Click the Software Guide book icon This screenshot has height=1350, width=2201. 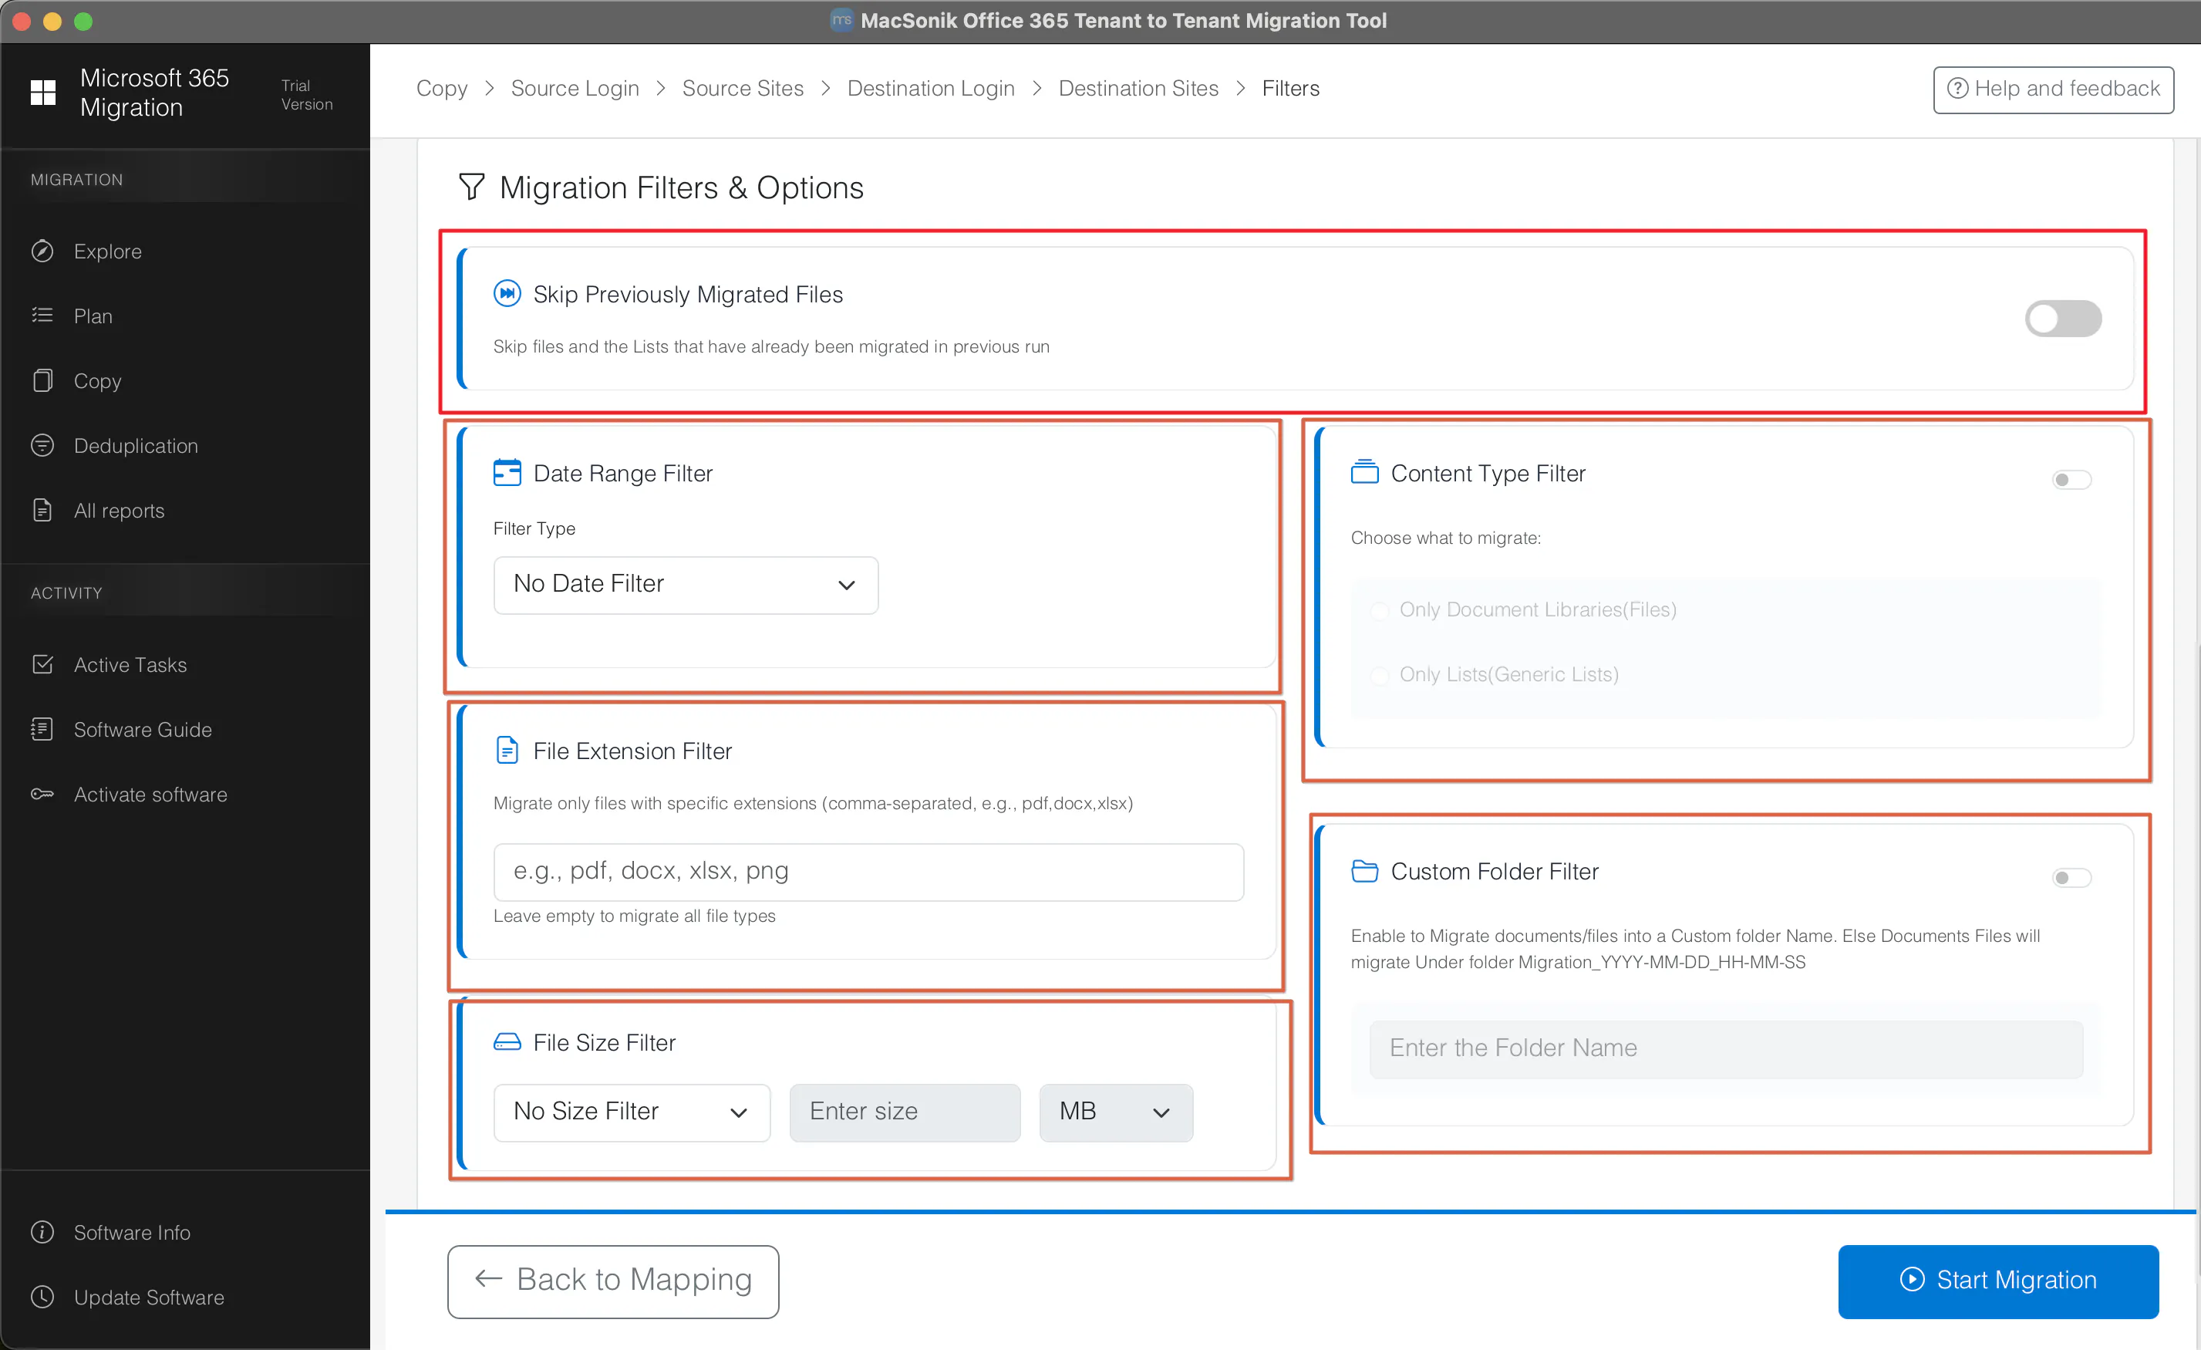(42, 729)
